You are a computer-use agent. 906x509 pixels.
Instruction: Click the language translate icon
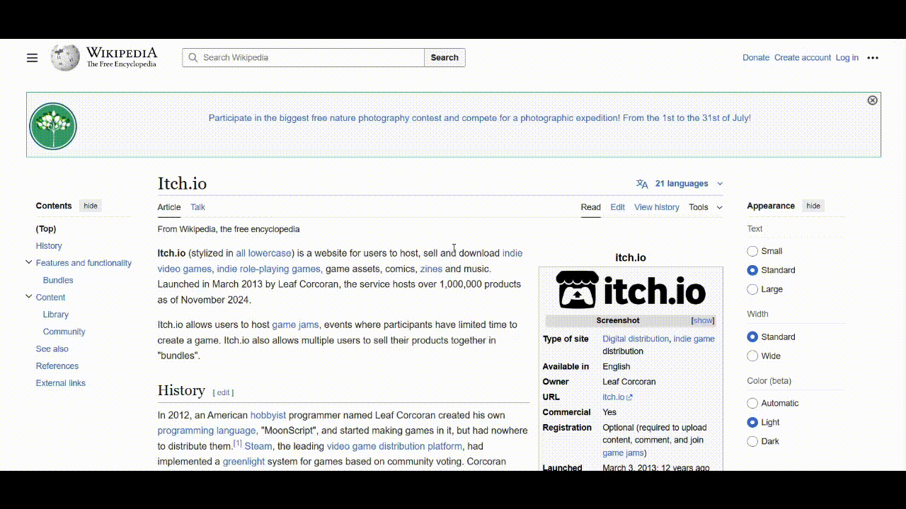642,184
